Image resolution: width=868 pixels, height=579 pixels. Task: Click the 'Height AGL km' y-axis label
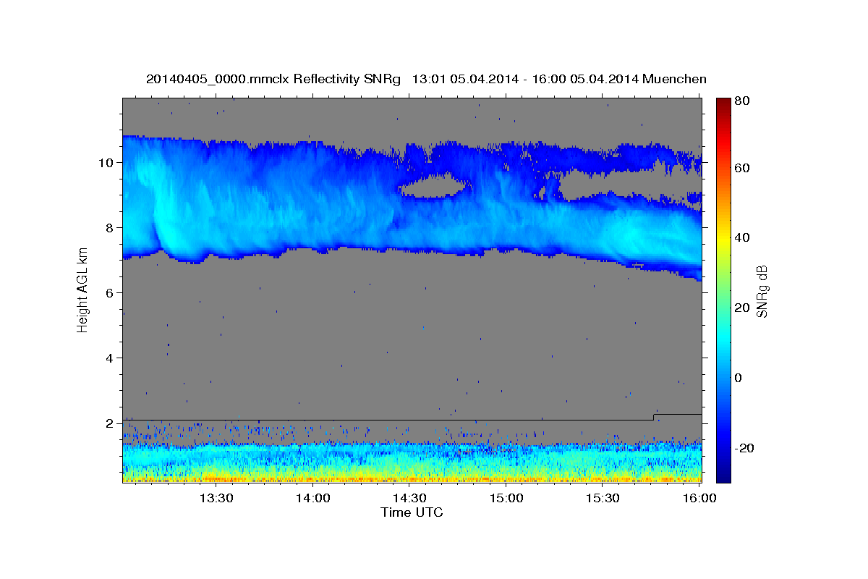82,290
